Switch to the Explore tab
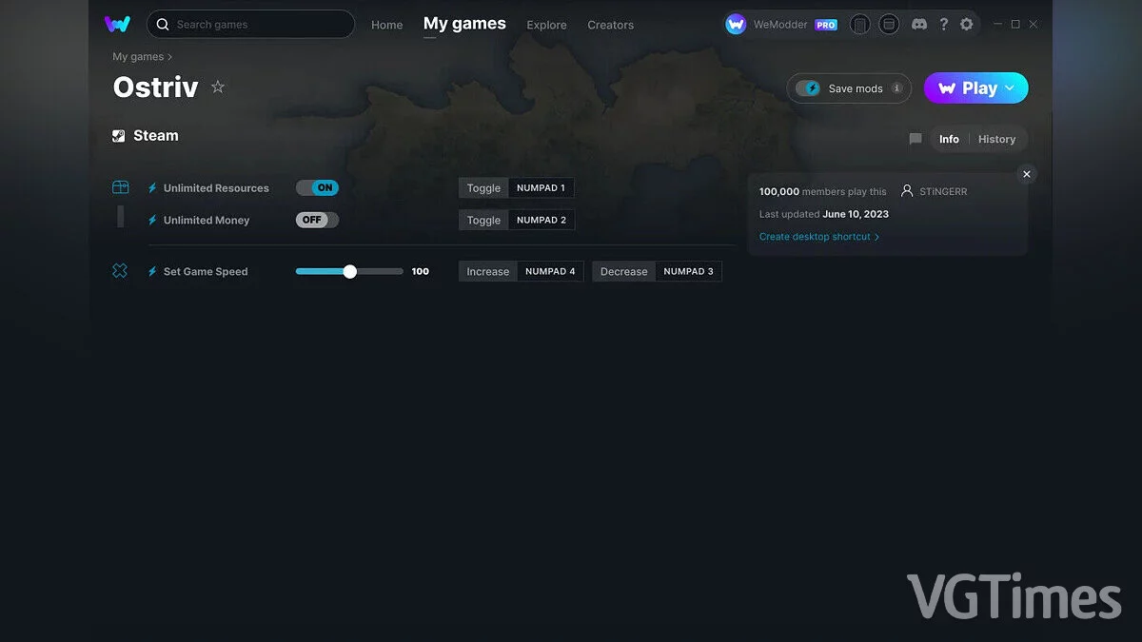The width and height of the screenshot is (1142, 642). click(546, 25)
